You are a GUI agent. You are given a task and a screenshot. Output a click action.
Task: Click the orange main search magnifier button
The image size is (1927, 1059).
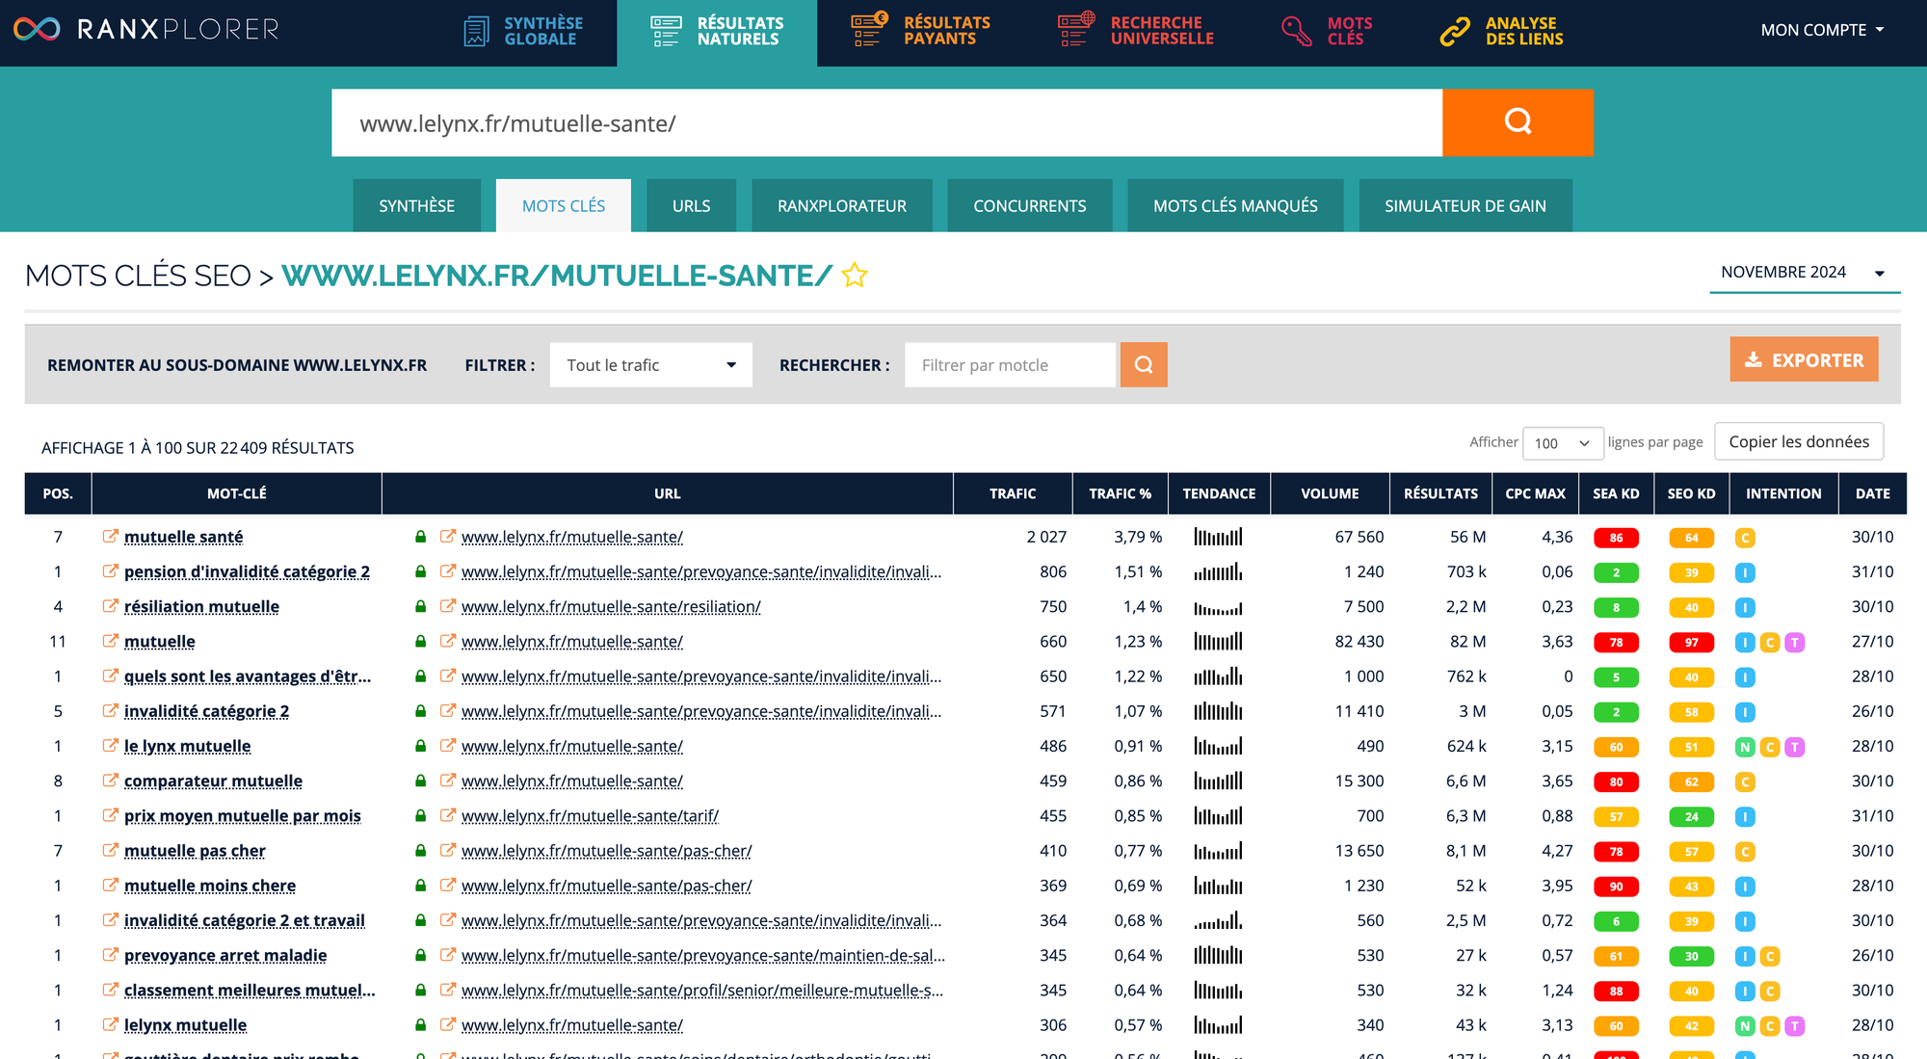1518,122
